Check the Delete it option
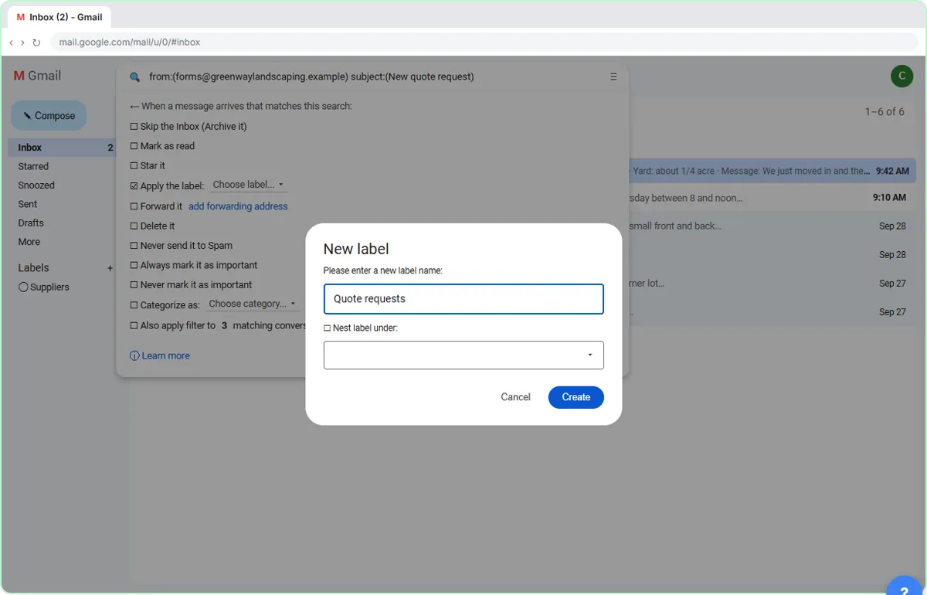This screenshot has width=927, height=595. pos(134,226)
